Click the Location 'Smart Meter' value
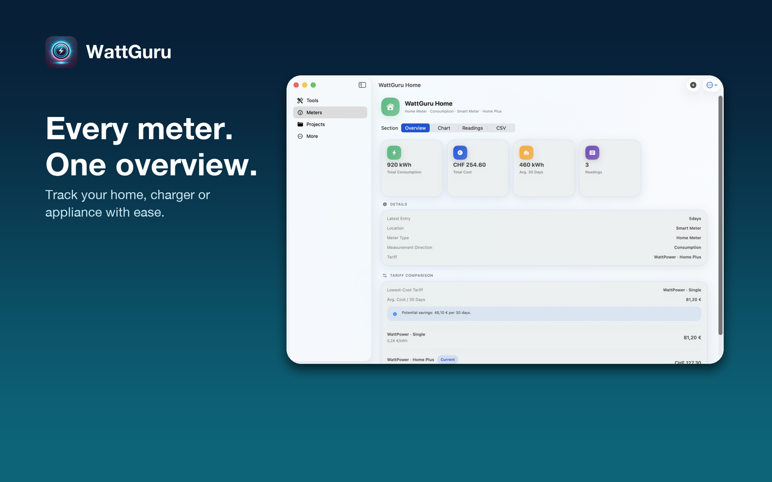Image resolution: width=772 pixels, height=482 pixels. (688, 228)
